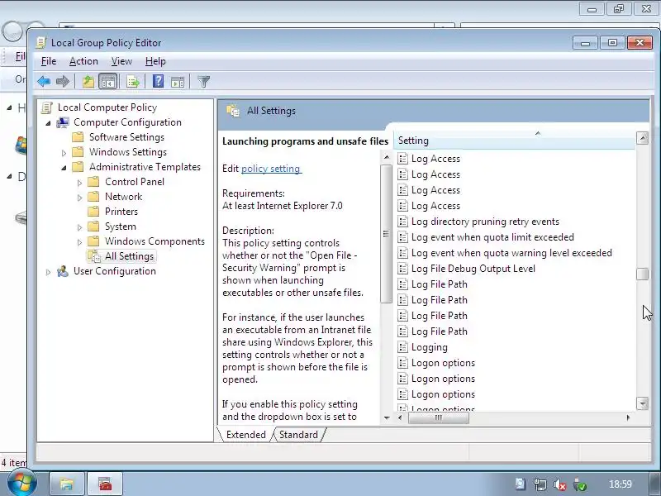Viewport: 661px width, 496px height.
Task: Click the Back arrow toolbar icon
Action: tap(44, 81)
